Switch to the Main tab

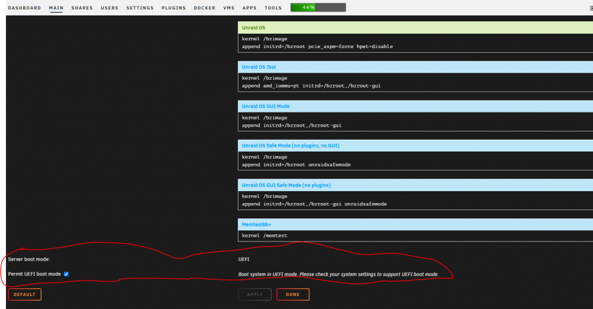[56, 8]
